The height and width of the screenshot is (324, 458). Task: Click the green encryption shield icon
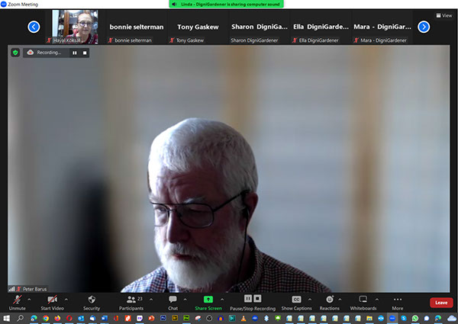(15, 53)
